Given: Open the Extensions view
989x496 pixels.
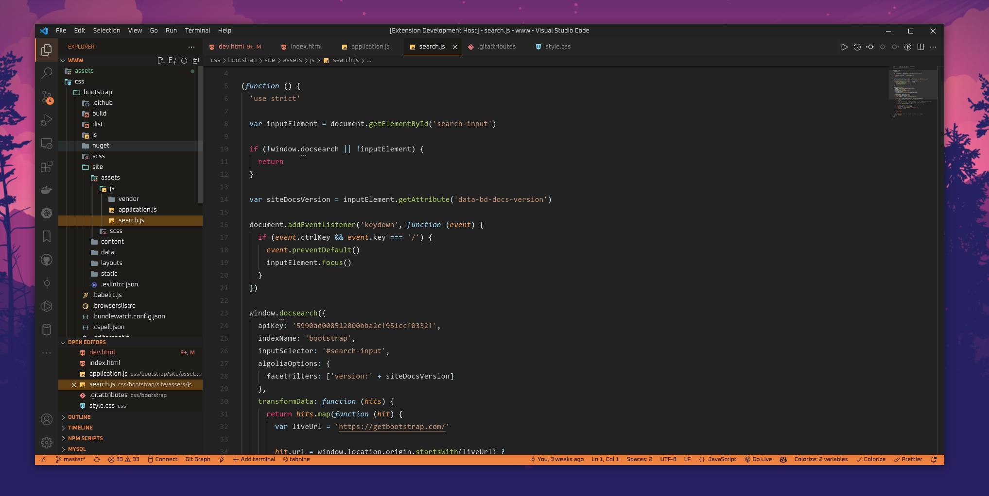Looking at the screenshot, I should point(47,166).
